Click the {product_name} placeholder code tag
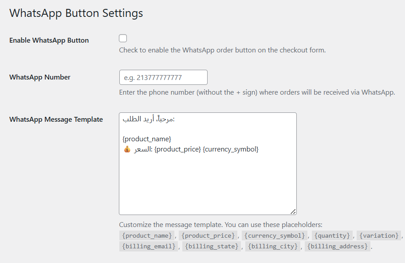 (x=147, y=235)
